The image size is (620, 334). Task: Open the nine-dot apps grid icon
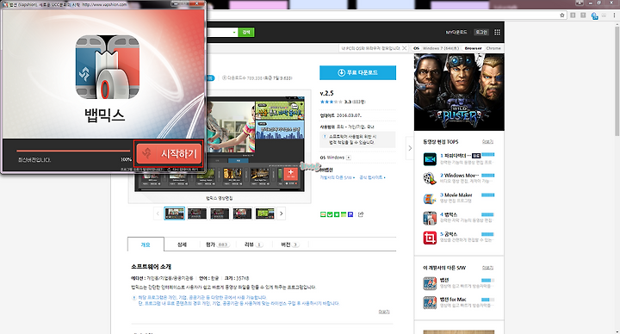[497, 32]
